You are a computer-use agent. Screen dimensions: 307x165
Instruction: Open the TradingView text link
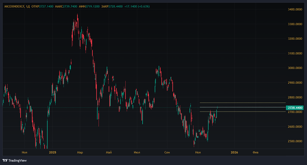pos(17,160)
